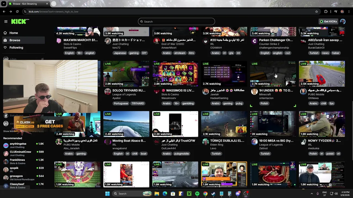Click the haber tag under BurakSakinOl
Screen dimensions: 353x198
coord(336,53)
